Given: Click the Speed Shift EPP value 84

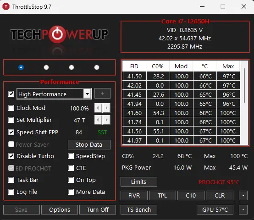Looking at the screenshot, I should pyautogui.click(x=79, y=132).
